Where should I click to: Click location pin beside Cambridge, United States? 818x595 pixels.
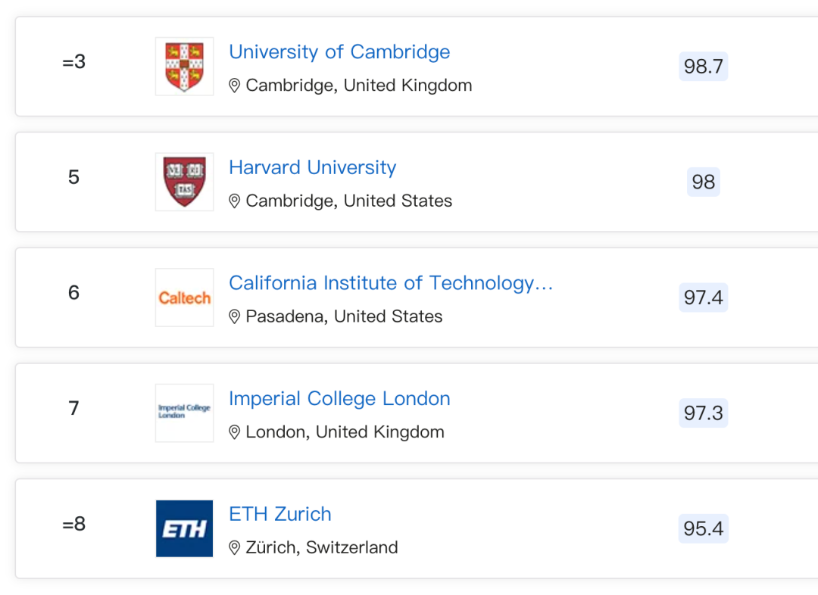tap(234, 201)
